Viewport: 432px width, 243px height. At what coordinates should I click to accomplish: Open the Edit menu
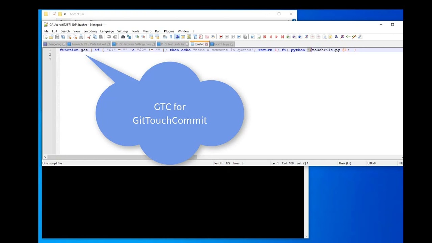[54, 31]
